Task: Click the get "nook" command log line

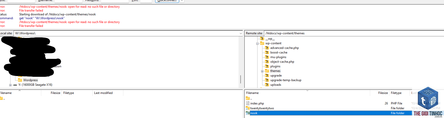Action: [42, 18]
